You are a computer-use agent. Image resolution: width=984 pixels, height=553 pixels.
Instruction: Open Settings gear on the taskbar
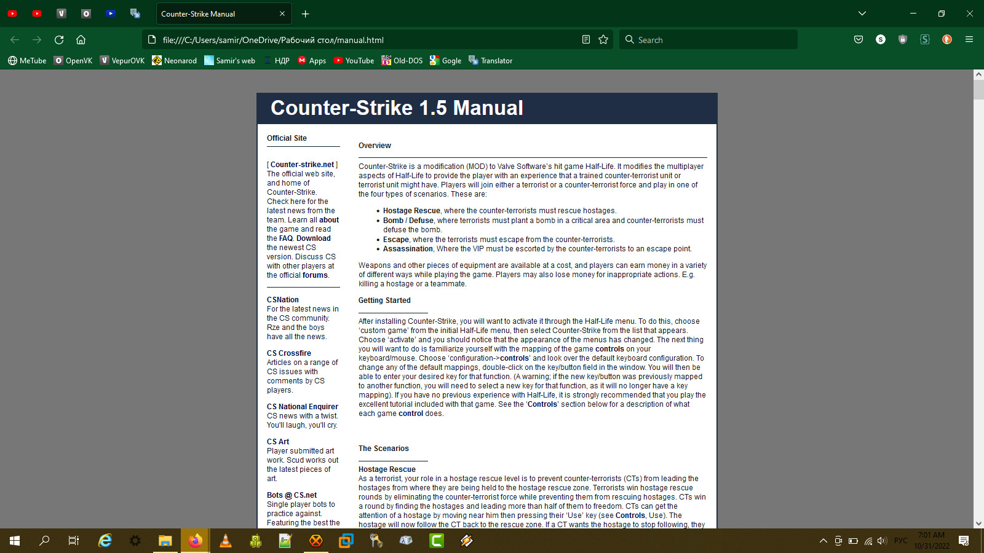click(135, 541)
